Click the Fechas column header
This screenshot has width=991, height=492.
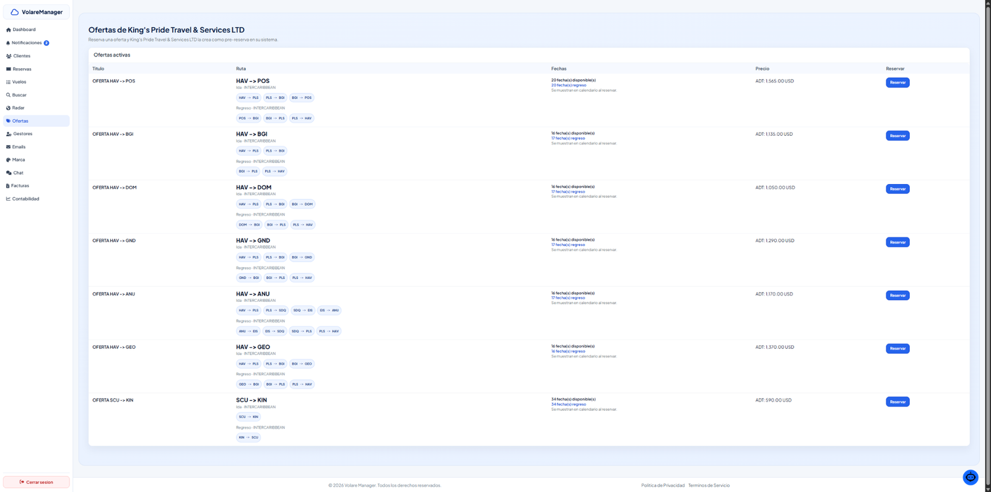pyautogui.click(x=559, y=69)
